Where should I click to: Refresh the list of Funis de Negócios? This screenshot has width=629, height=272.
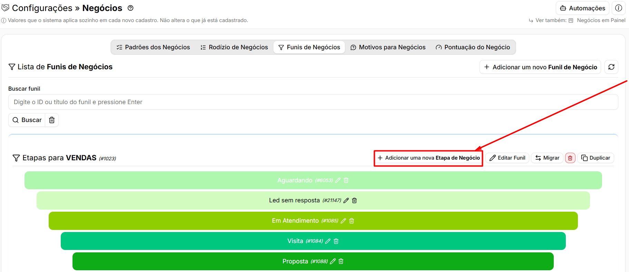click(x=611, y=67)
